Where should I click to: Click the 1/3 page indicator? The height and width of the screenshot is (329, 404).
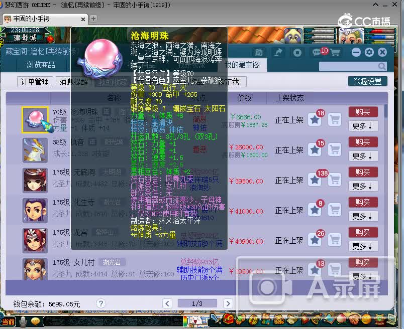[197, 303]
